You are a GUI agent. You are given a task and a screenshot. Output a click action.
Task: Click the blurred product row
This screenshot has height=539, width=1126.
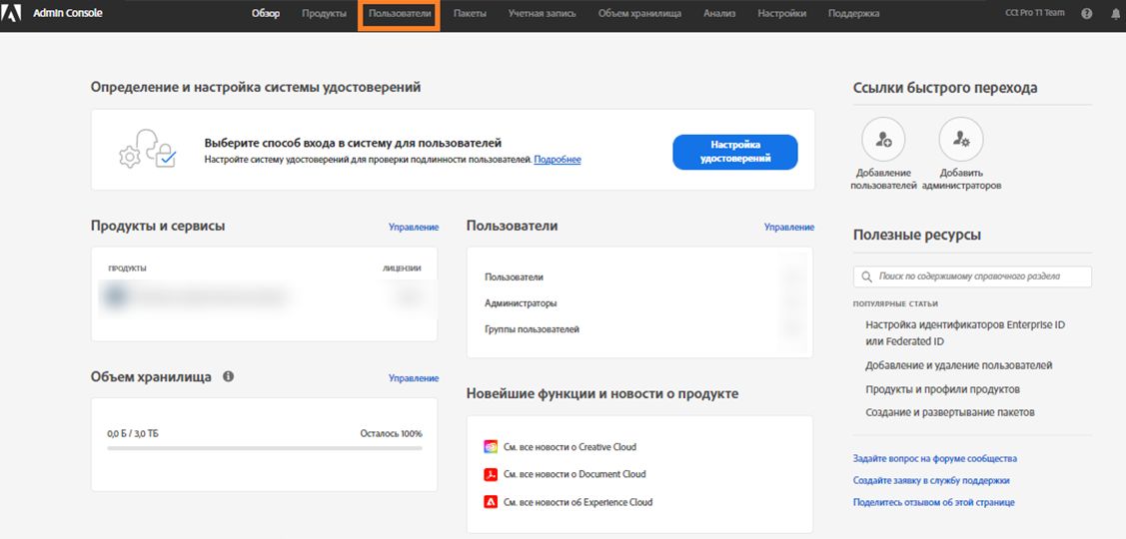(264, 295)
